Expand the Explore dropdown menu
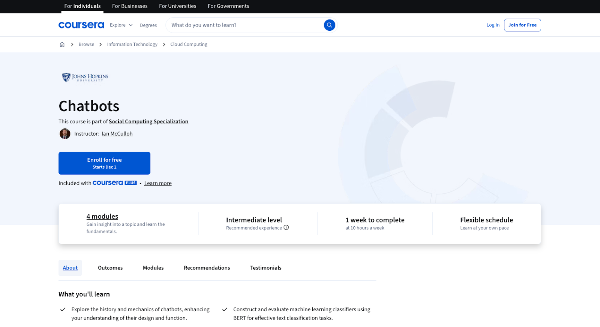The width and height of the screenshot is (600, 327). tap(121, 25)
